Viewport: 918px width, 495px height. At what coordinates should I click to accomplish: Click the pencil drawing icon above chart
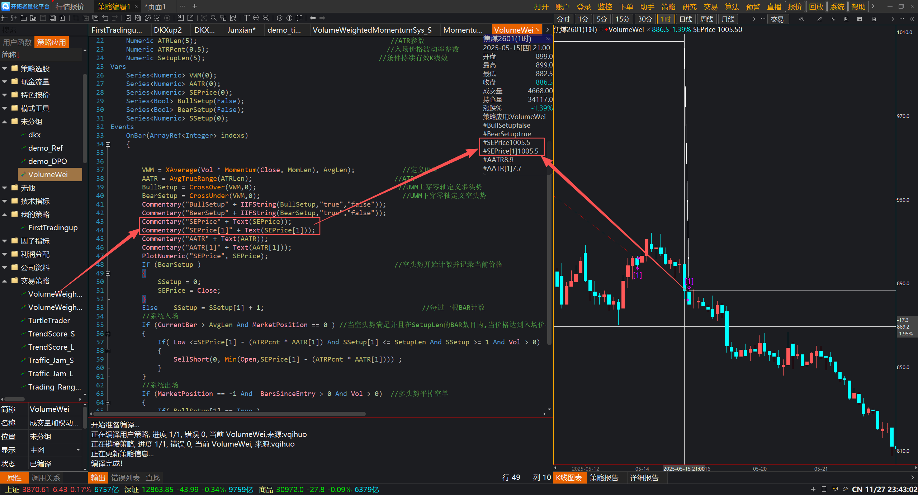click(819, 19)
